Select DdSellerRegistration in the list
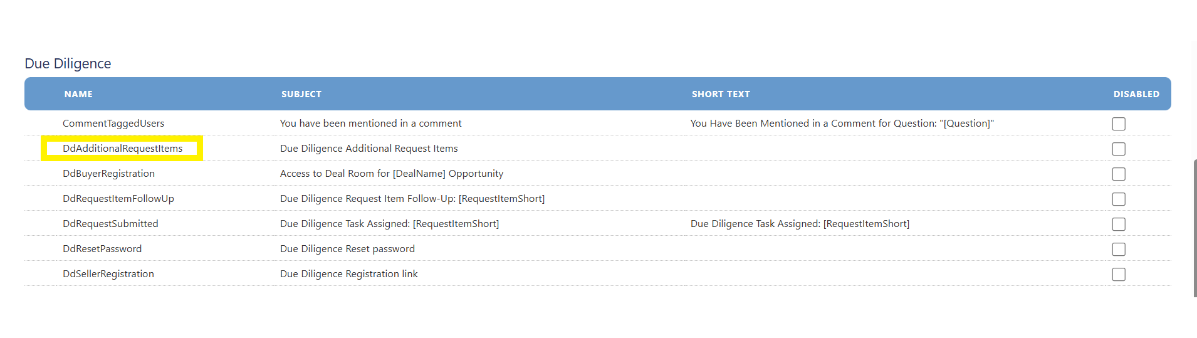 point(108,274)
